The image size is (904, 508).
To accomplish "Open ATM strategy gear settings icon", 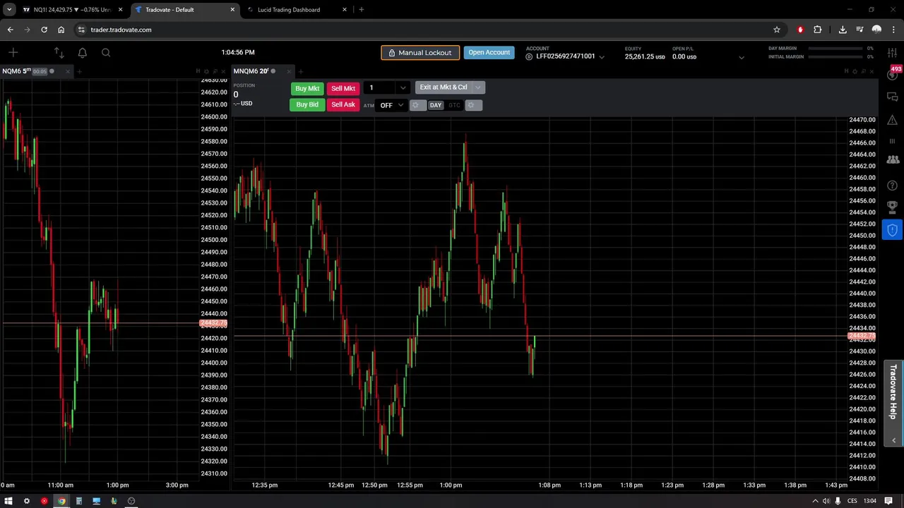I will 417,105.
